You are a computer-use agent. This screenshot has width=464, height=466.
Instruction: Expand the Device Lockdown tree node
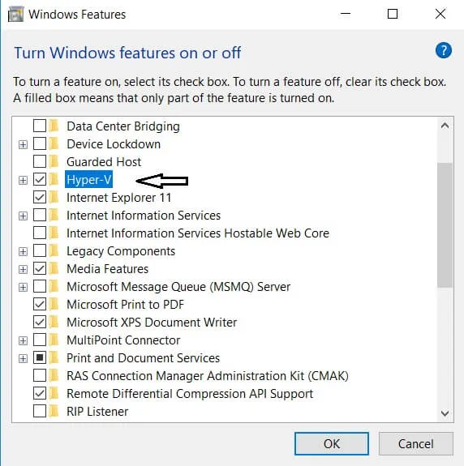point(23,145)
